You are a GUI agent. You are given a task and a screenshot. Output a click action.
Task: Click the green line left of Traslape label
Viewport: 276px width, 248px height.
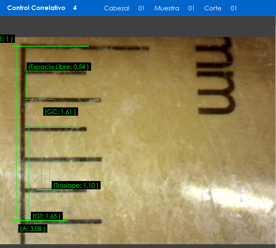click(44, 190)
